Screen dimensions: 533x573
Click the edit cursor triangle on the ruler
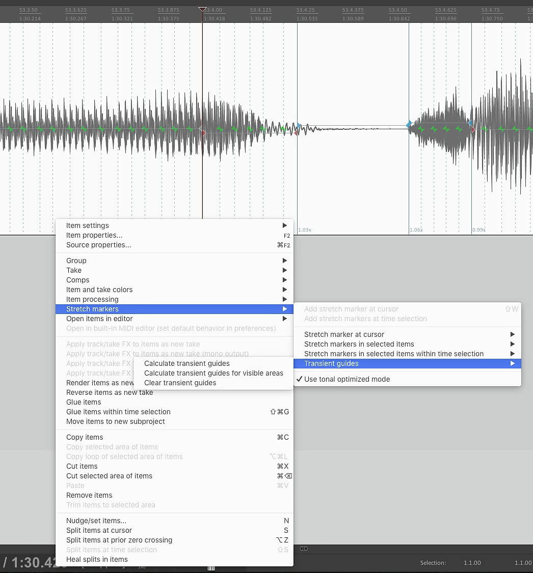pyautogui.click(x=202, y=9)
